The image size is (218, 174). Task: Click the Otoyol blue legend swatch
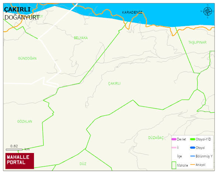tap(193, 147)
